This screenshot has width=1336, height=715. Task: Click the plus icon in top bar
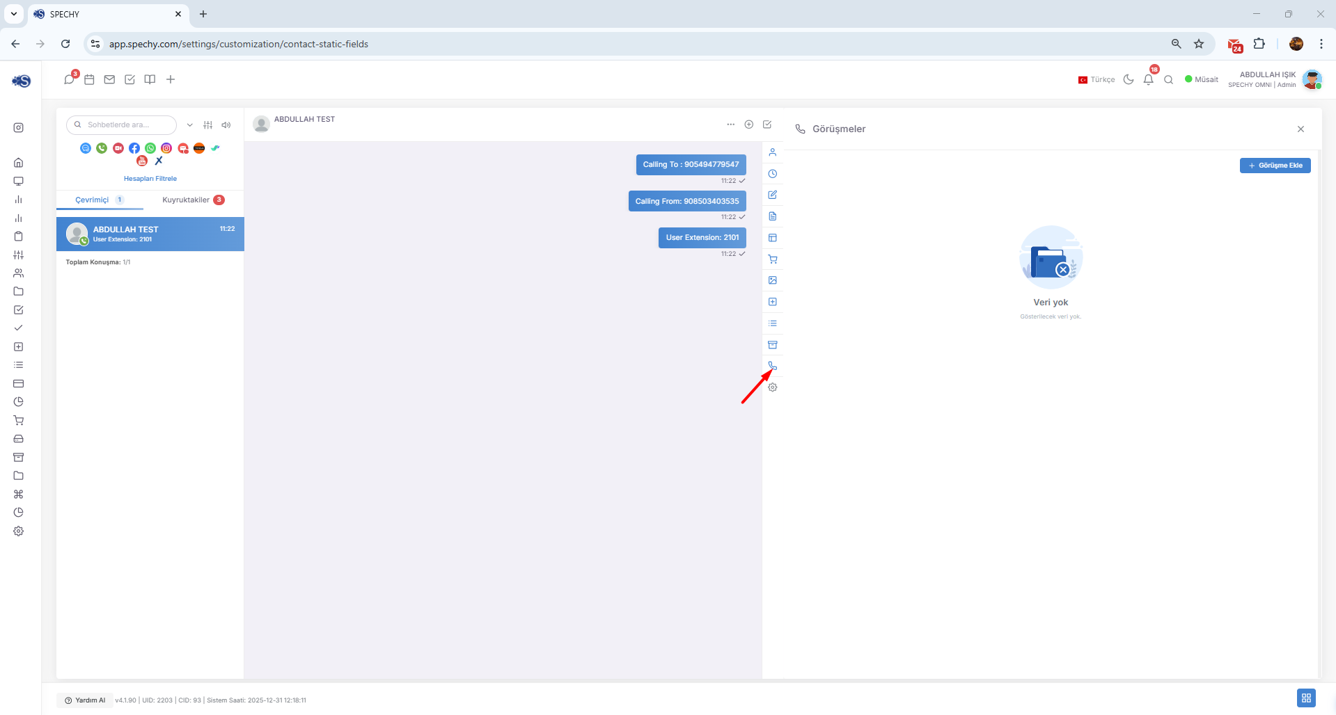coord(171,79)
